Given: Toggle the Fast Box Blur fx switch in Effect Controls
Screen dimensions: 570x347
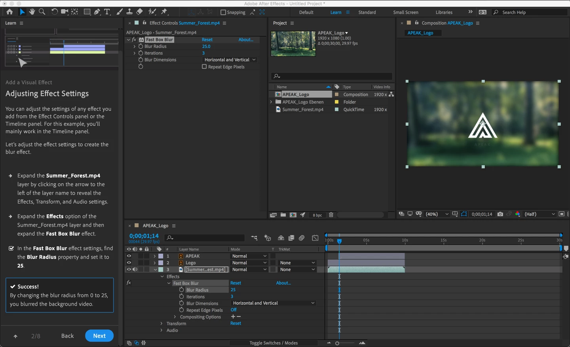Looking at the screenshot, I should click(x=134, y=40).
